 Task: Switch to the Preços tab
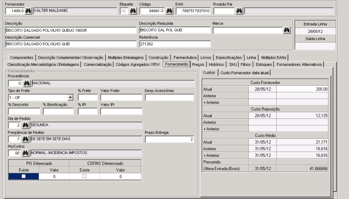click(198, 64)
